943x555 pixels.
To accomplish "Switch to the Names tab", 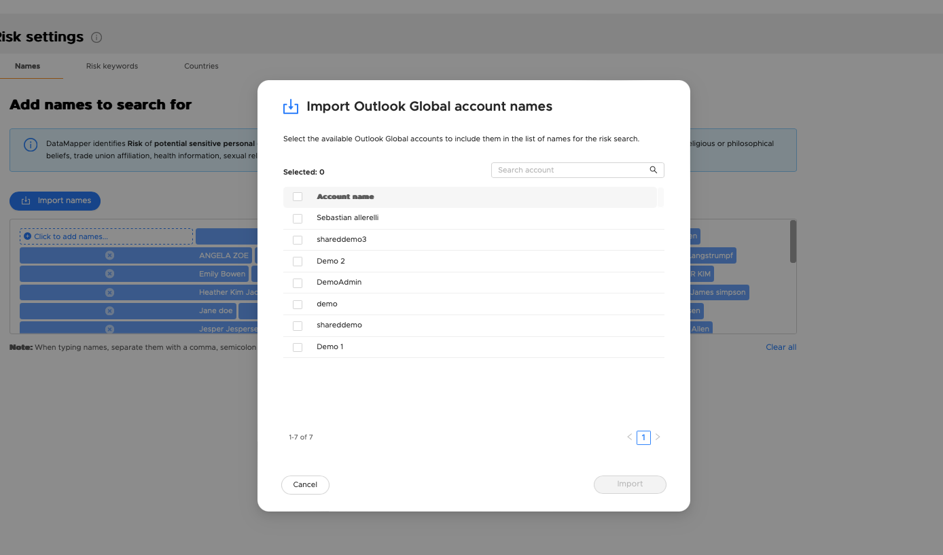I will pos(28,66).
